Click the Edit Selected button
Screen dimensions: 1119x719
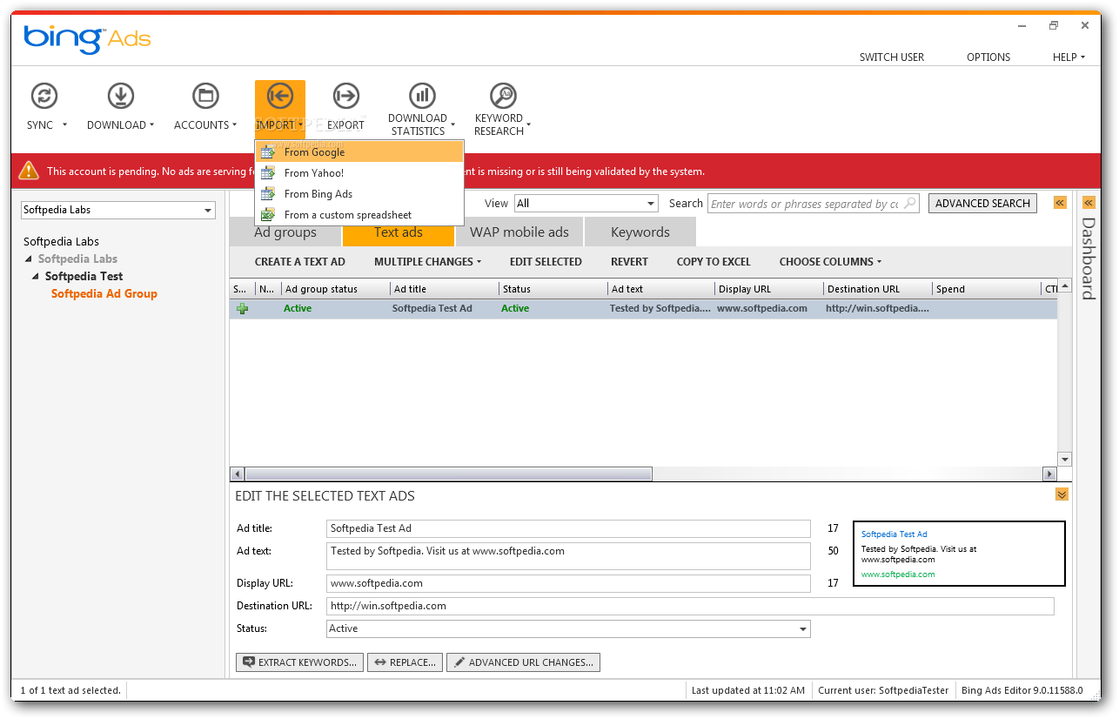(546, 261)
